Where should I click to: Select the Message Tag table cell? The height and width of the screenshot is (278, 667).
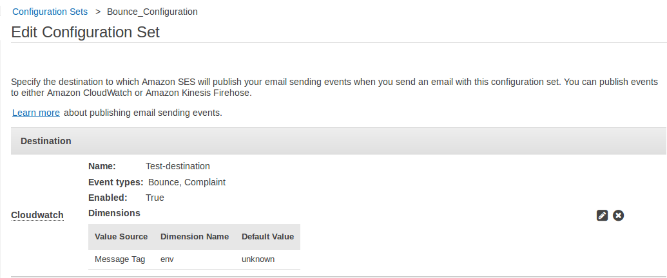coord(120,259)
